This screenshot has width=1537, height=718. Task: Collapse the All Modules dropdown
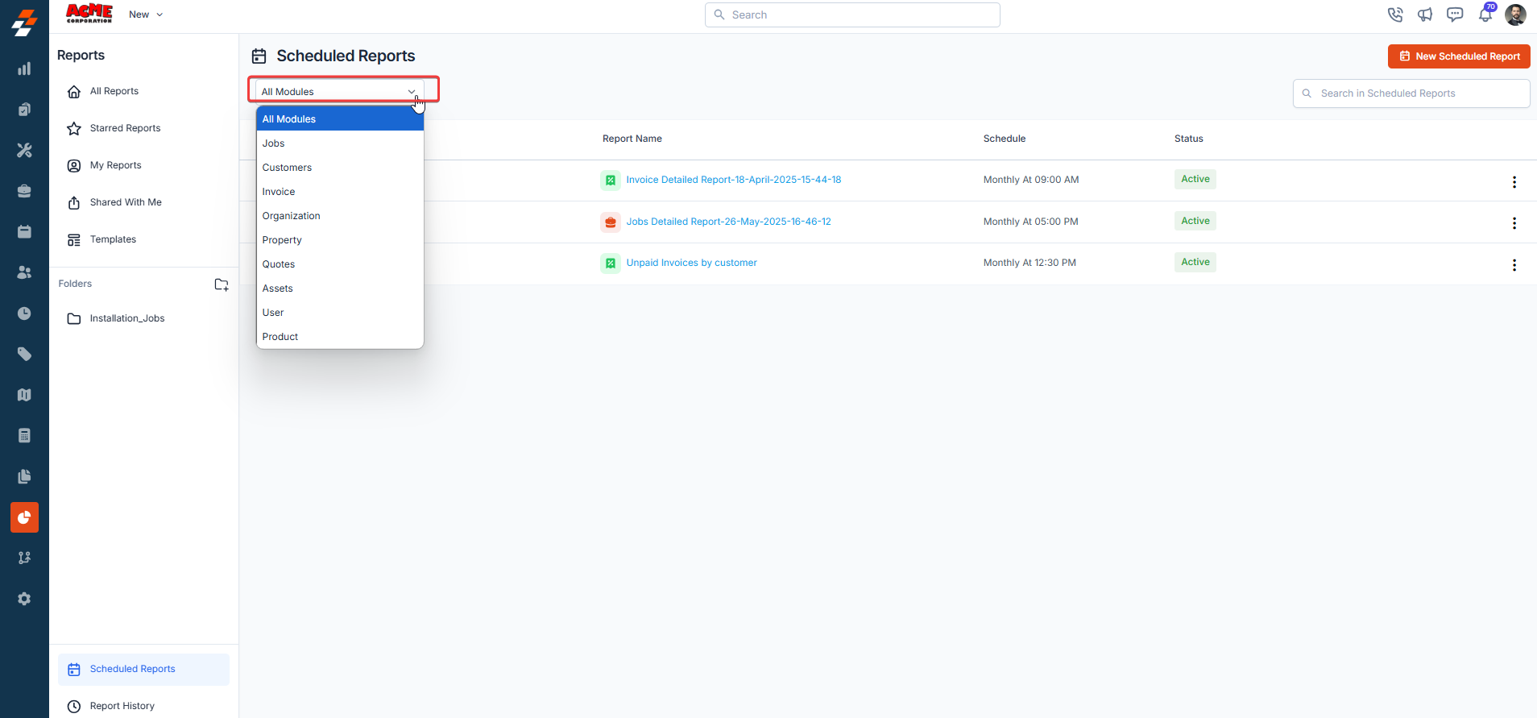(x=340, y=92)
